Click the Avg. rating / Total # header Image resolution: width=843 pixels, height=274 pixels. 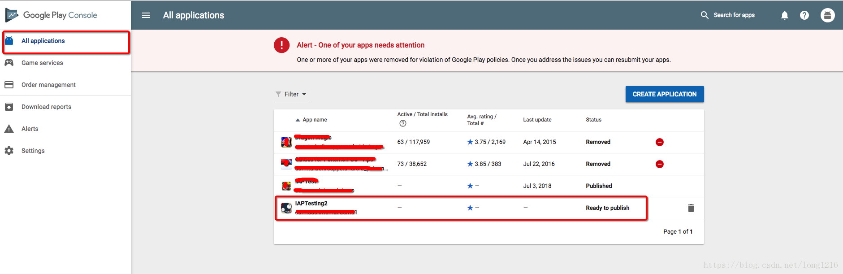482,120
